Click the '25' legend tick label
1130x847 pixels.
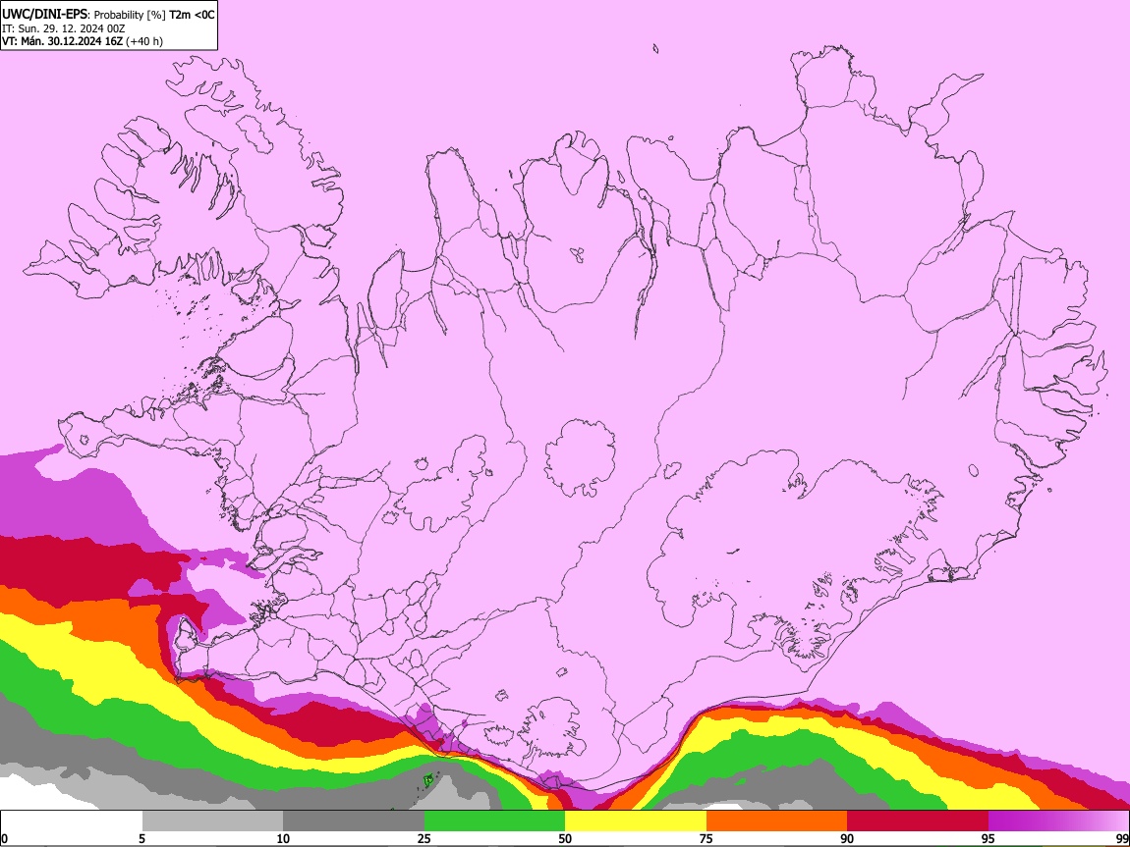tap(424, 838)
